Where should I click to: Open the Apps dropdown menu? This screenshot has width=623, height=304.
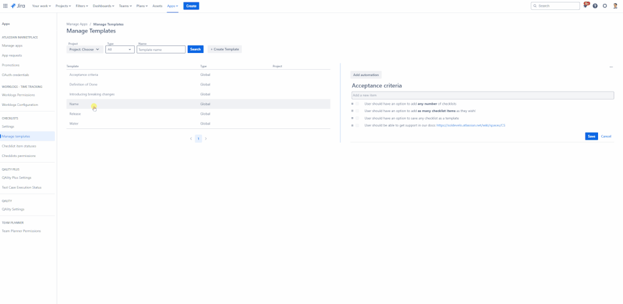click(173, 6)
